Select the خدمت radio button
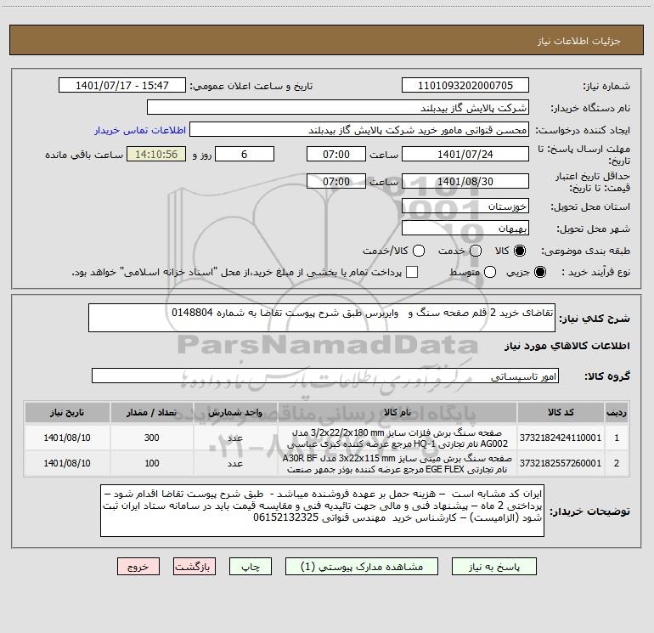The width and height of the screenshot is (654, 633). pos(476,251)
